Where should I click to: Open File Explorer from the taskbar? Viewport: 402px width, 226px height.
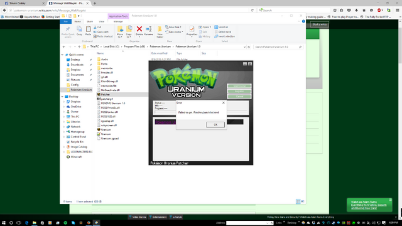35,223
